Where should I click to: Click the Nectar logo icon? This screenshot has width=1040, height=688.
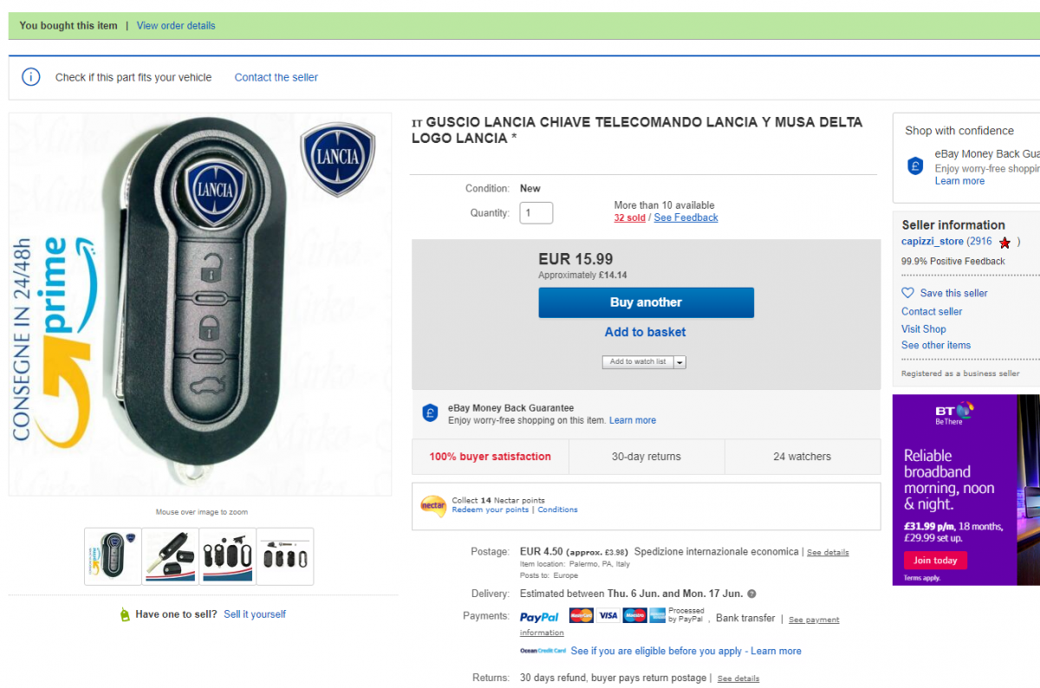(432, 504)
